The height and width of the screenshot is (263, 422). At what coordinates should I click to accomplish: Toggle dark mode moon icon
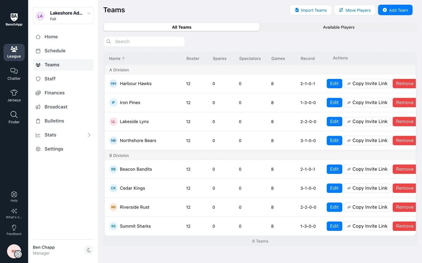(89, 250)
